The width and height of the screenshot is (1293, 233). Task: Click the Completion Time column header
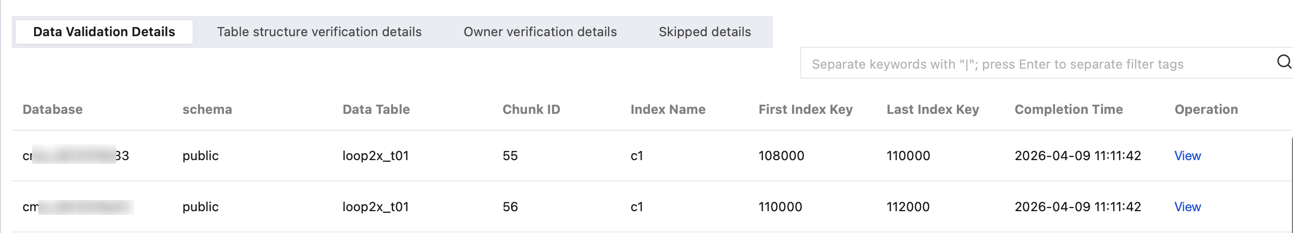[1068, 110]
